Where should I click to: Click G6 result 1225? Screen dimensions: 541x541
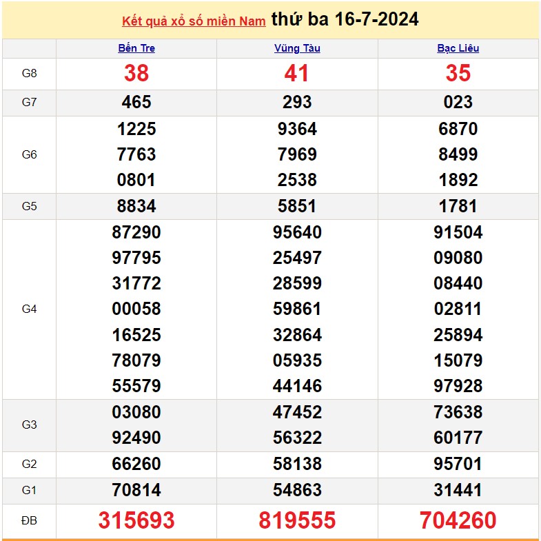pyautogui.click(x=136, y=129)
